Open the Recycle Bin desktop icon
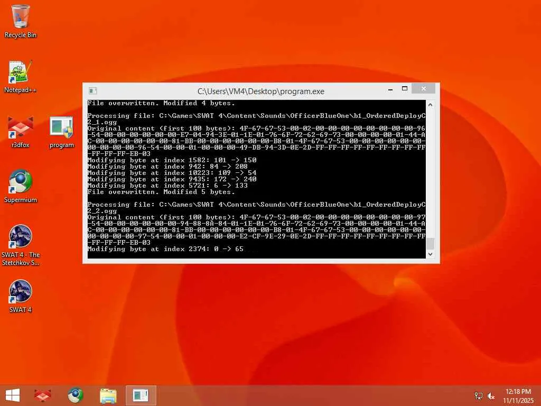The height and width of the screenshot is (406, 541). [21, 21]
